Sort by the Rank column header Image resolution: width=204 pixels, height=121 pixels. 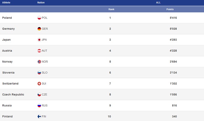coord(111,9)
